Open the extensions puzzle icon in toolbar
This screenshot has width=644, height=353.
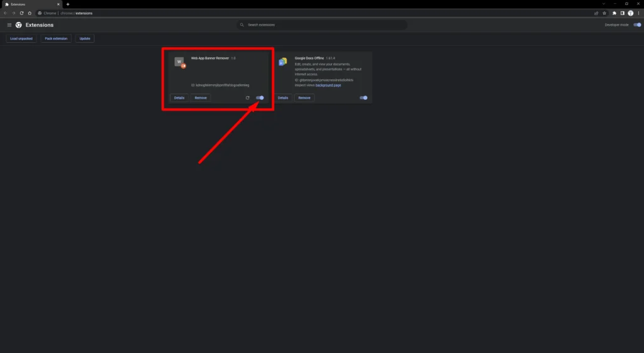tap(614, 13)
